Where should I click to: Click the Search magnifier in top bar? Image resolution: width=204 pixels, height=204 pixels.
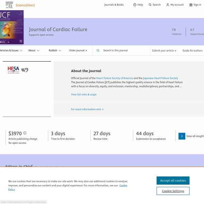150,5
